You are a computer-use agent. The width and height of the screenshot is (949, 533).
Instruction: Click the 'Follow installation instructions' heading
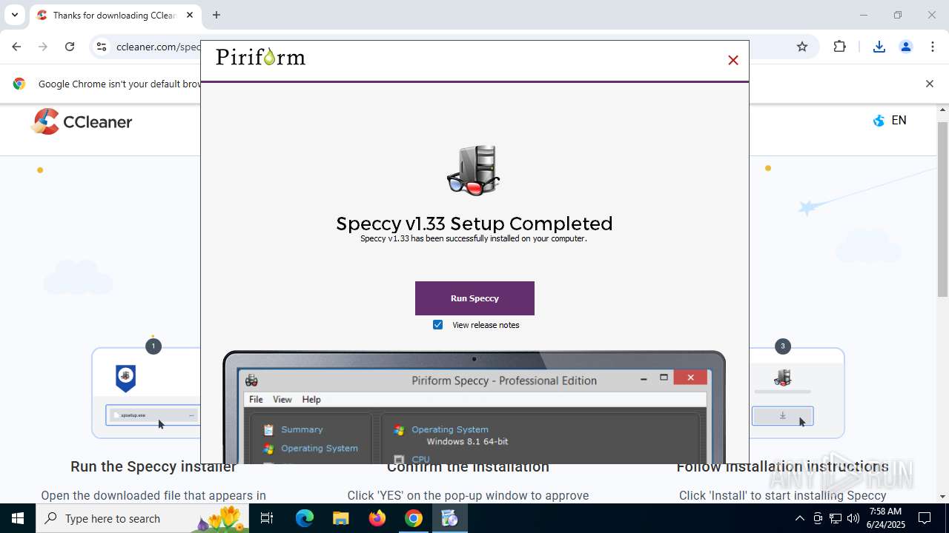coord(782,466)
